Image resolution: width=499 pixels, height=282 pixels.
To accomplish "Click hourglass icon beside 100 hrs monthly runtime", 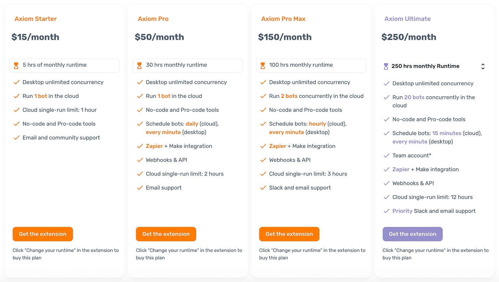I will click(x=263, y=65).
